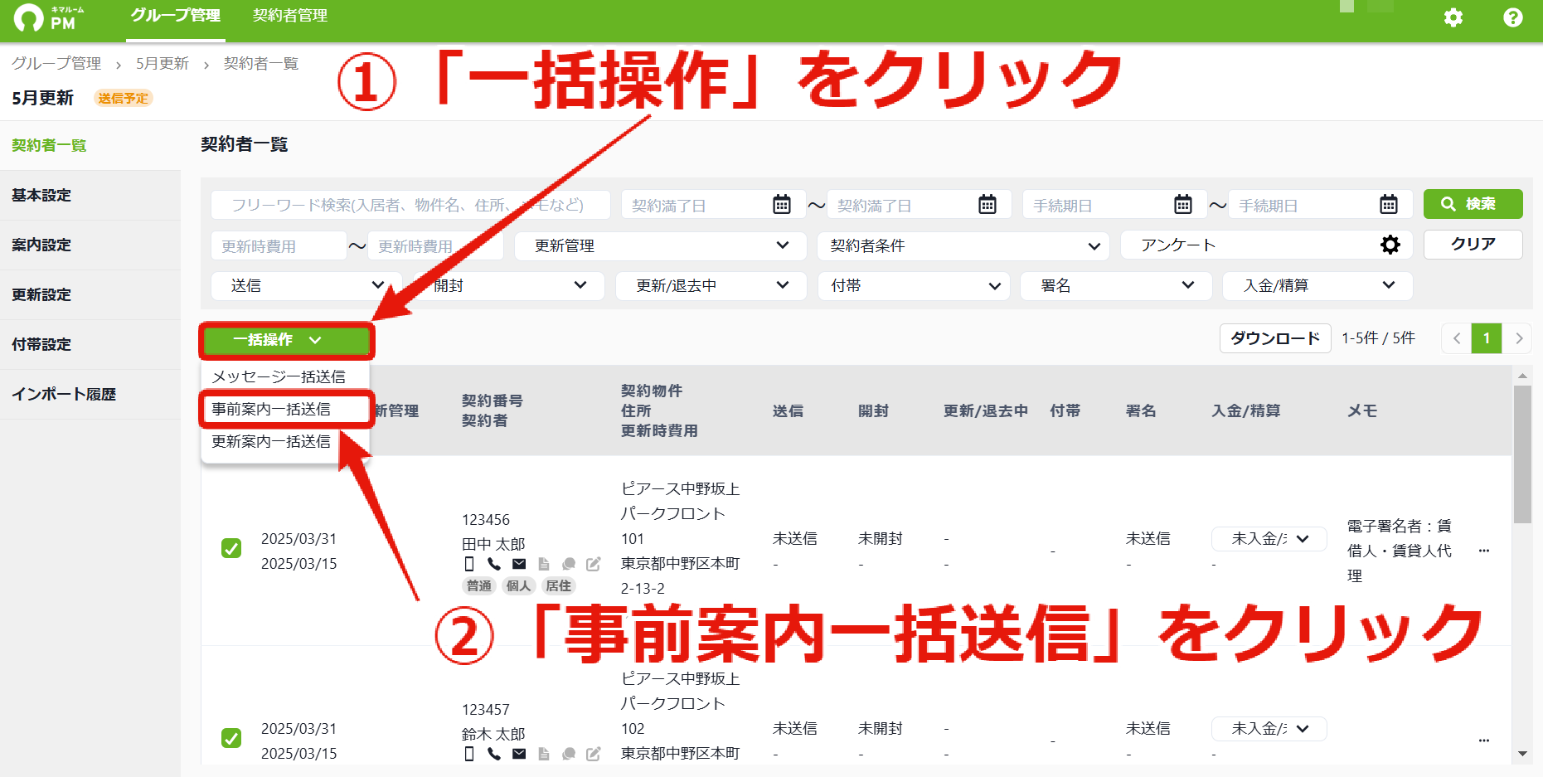This screenshot has width=1543, height=777.
Task: Open 案内設定 in sidebar
Action: (x=90, y=245)
